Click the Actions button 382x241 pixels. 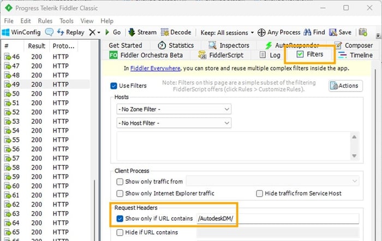pyautogui.click(x=345, y=86)
